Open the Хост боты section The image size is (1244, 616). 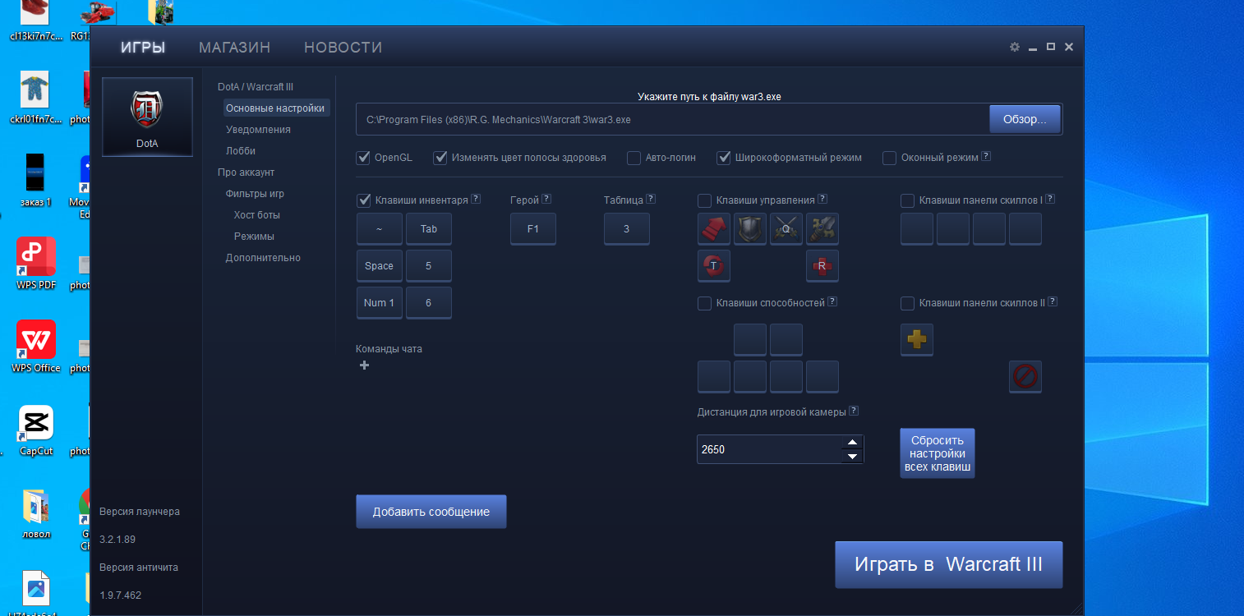click(257, 215)
